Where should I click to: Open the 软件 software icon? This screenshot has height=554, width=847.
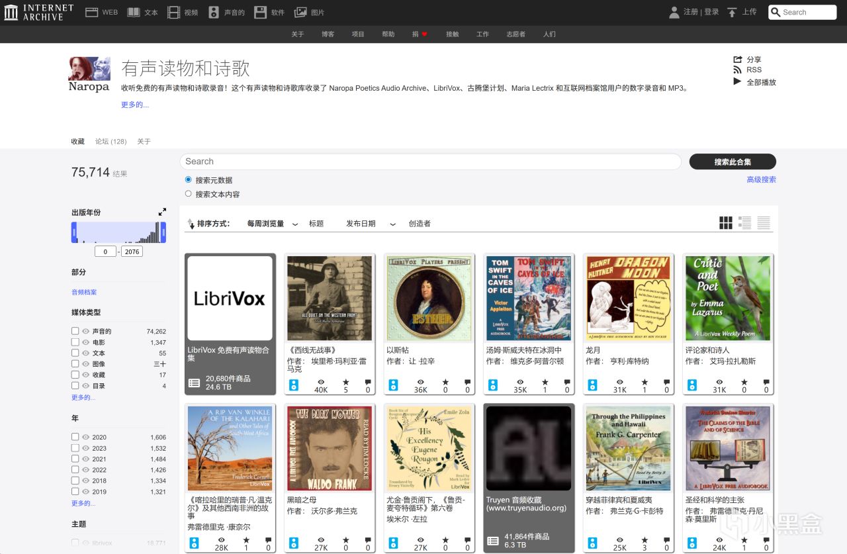pos(260,12)
